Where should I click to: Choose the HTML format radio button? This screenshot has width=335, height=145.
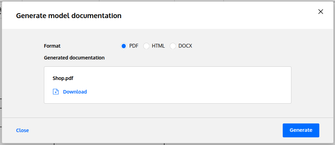tap(146, 46)
